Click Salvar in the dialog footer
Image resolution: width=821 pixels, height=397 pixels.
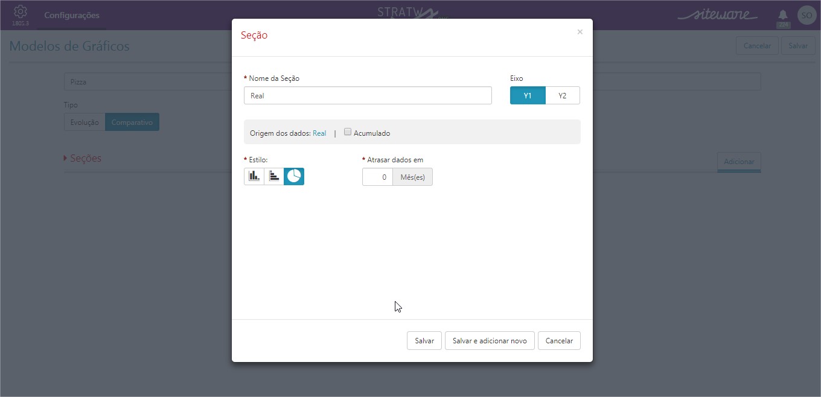[424, 340]
